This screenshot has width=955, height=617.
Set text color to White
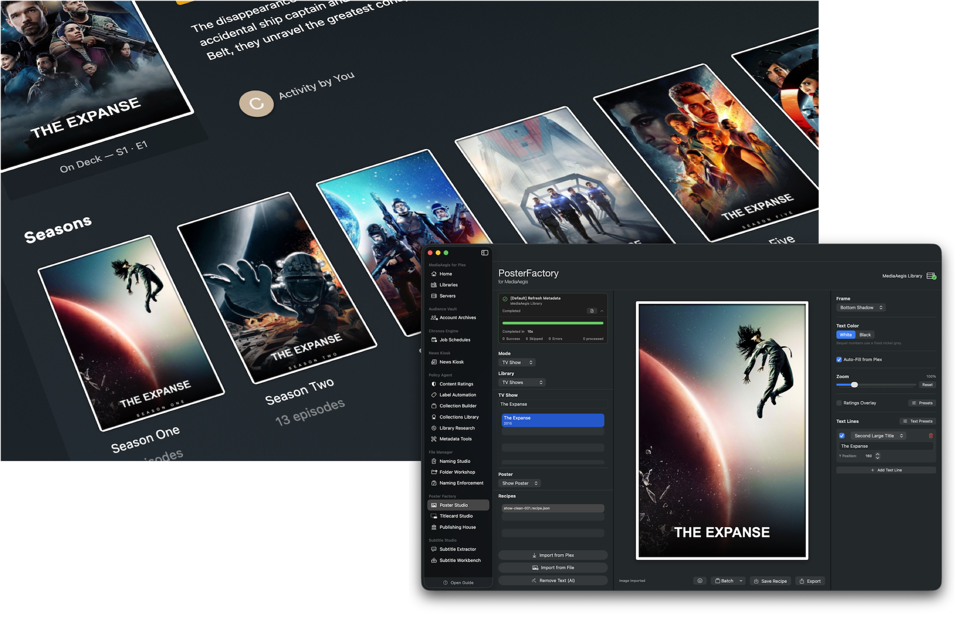[846, 335]
